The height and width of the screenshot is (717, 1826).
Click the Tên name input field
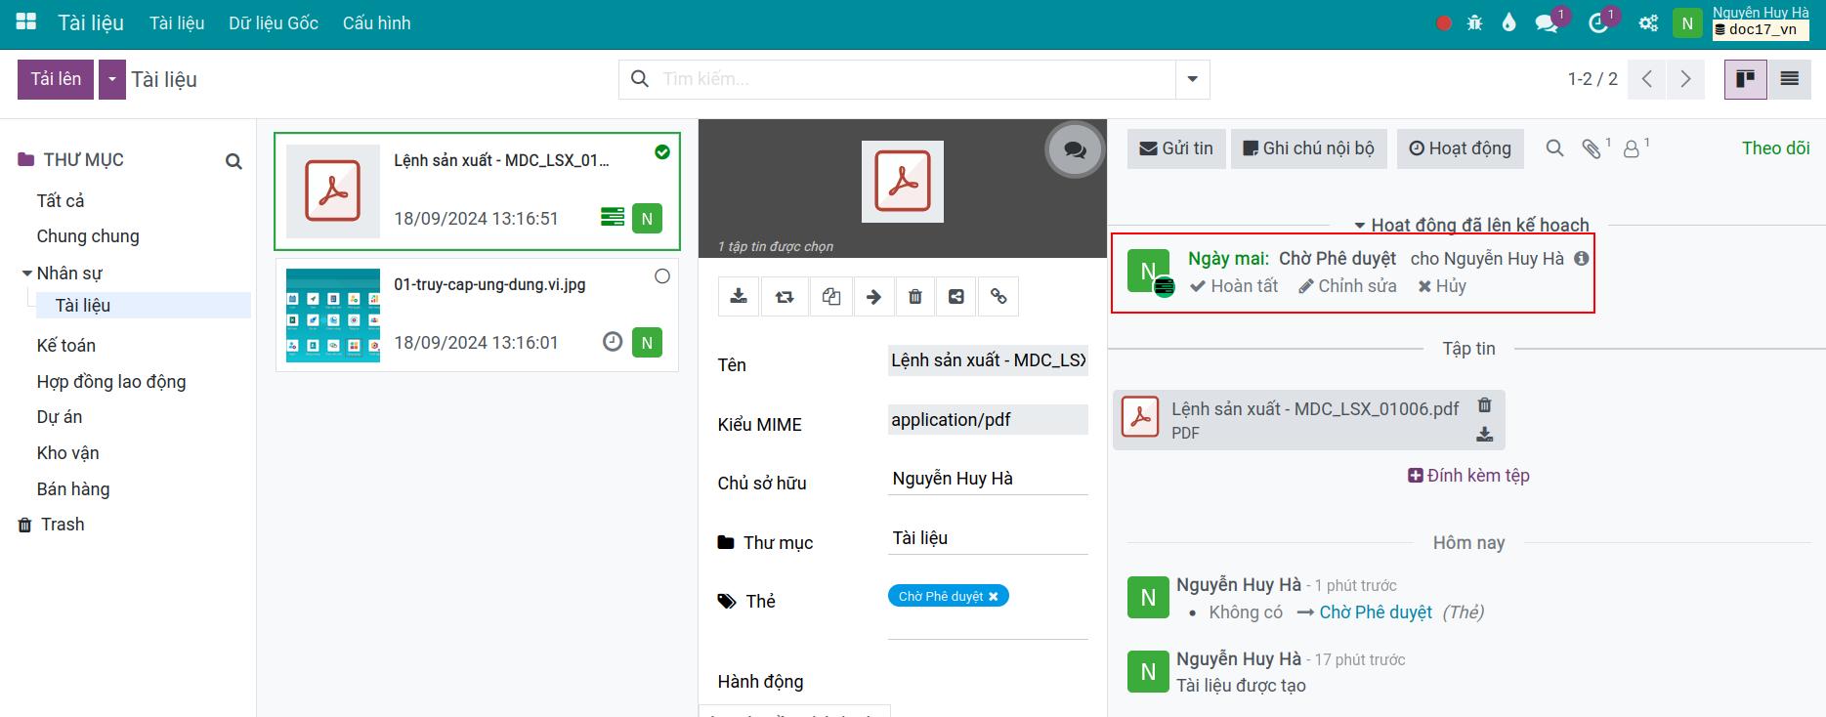pyautogui.click(x=988, y=360)
